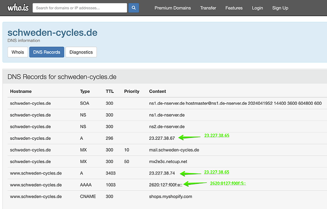This screenshot has width=327, height=209.
Task: Switch to the Diagnostics tab
Action: tap(81, 52)
